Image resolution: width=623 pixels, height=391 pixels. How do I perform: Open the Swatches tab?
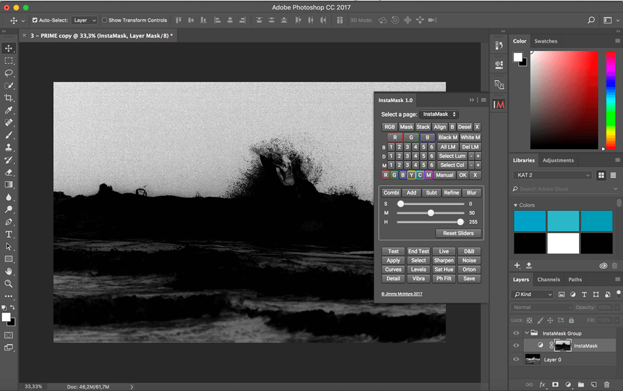pos(546,41)
